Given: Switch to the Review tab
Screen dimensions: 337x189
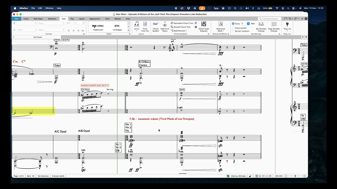Looking at the screenshot, I should tap(118, 19).
